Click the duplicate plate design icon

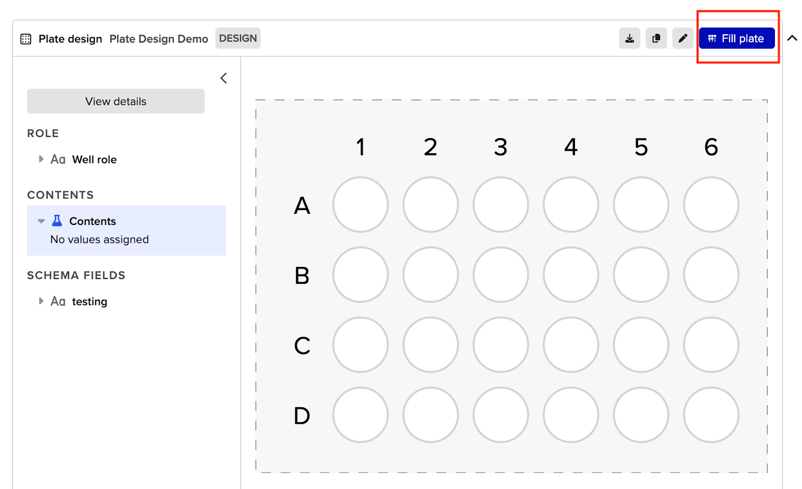coord(656,39)
